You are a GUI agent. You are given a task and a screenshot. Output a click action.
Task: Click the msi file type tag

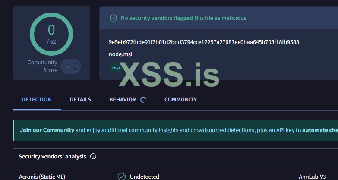[116, 68]
